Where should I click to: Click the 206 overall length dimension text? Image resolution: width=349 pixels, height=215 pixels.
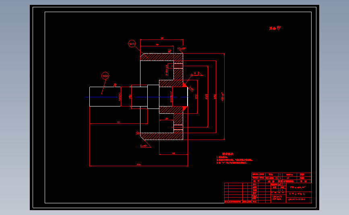pos(138,165)
